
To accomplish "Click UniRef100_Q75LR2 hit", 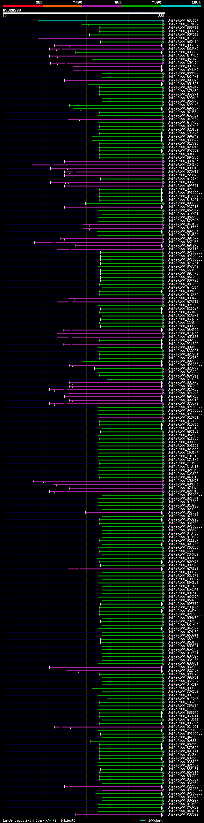I will [183, 403].
